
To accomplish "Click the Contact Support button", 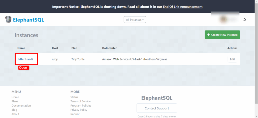I will pos(157,108).
